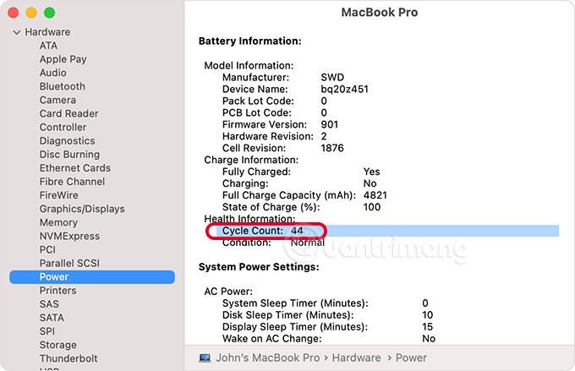Select Camera in the hardware list
The image size is (575, 371).
[57, 100]
